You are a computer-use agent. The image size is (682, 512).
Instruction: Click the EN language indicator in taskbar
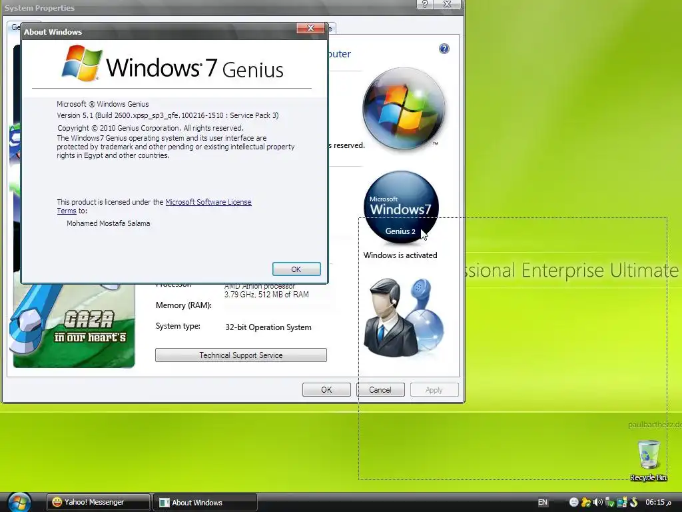(542, 502)
